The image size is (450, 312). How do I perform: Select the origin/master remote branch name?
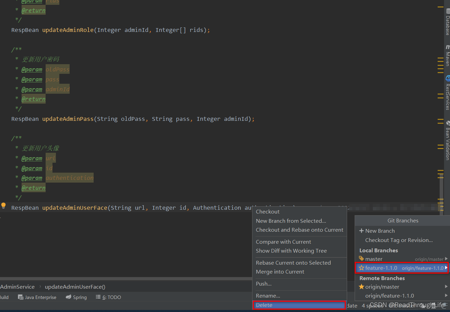[382, 287]
